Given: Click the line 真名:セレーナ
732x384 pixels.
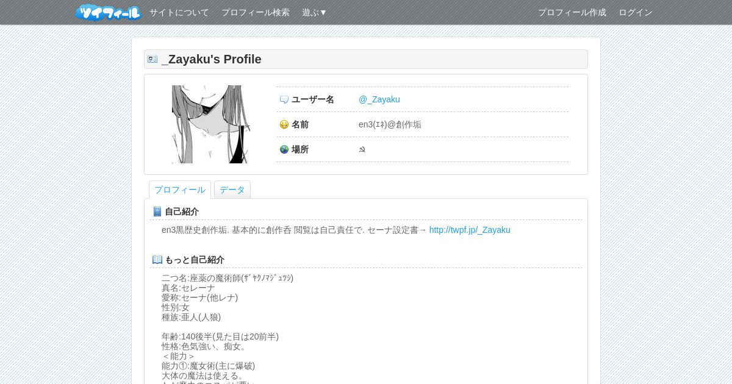Looking at the screenshot, I should click(188, 288).
